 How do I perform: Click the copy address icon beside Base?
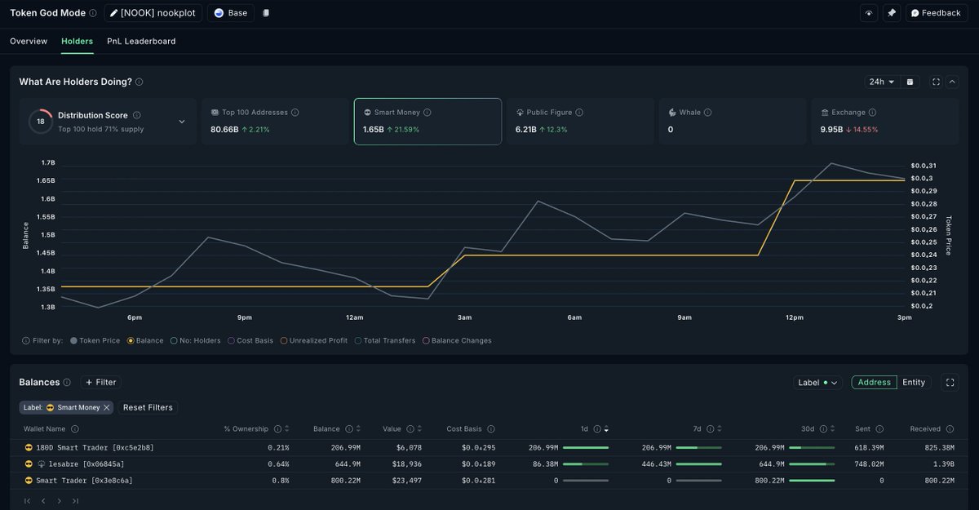(x=266, y=13)
